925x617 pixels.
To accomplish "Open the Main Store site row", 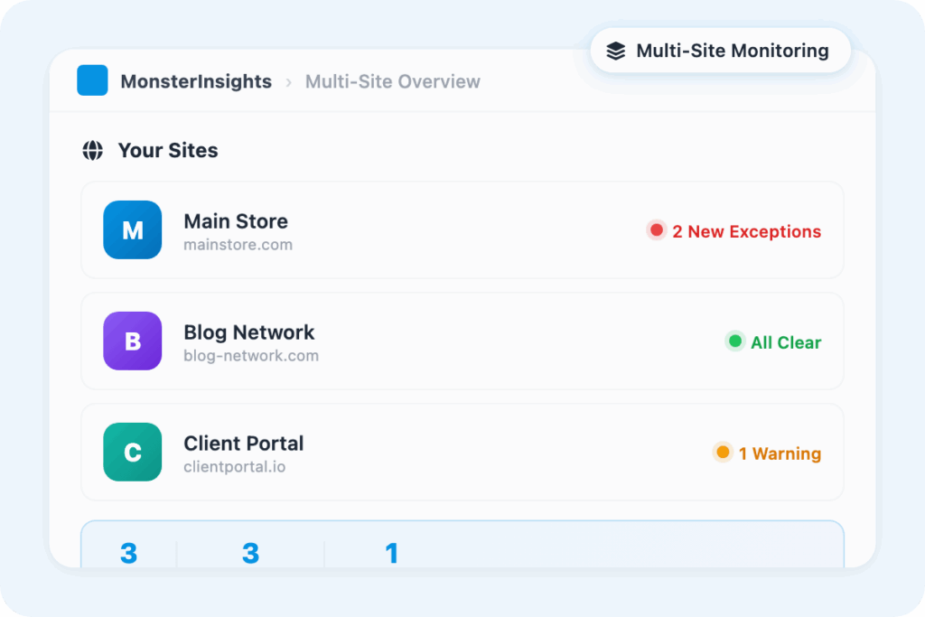I will [x=462, y=229].
